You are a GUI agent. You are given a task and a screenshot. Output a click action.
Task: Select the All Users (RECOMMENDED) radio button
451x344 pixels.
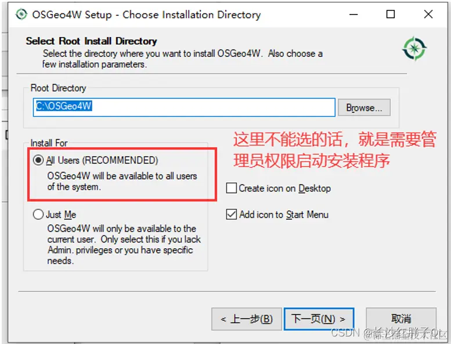(x=38, y=160)
